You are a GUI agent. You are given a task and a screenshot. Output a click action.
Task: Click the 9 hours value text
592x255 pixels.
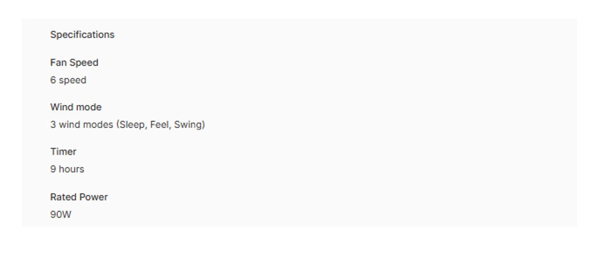pos(67,170)
